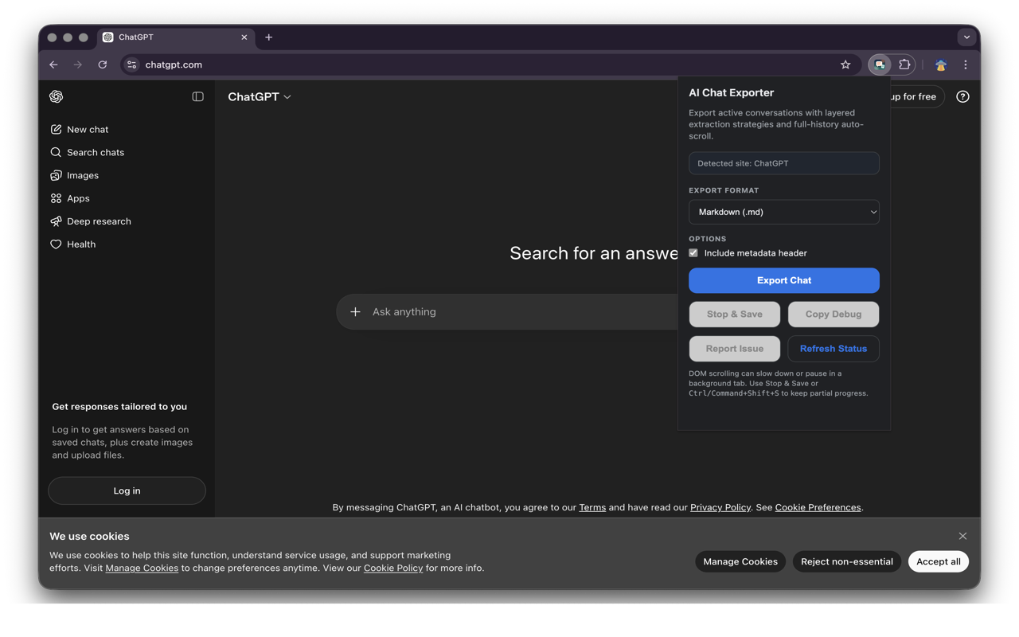Click Refresh Status button

point(834,349)
